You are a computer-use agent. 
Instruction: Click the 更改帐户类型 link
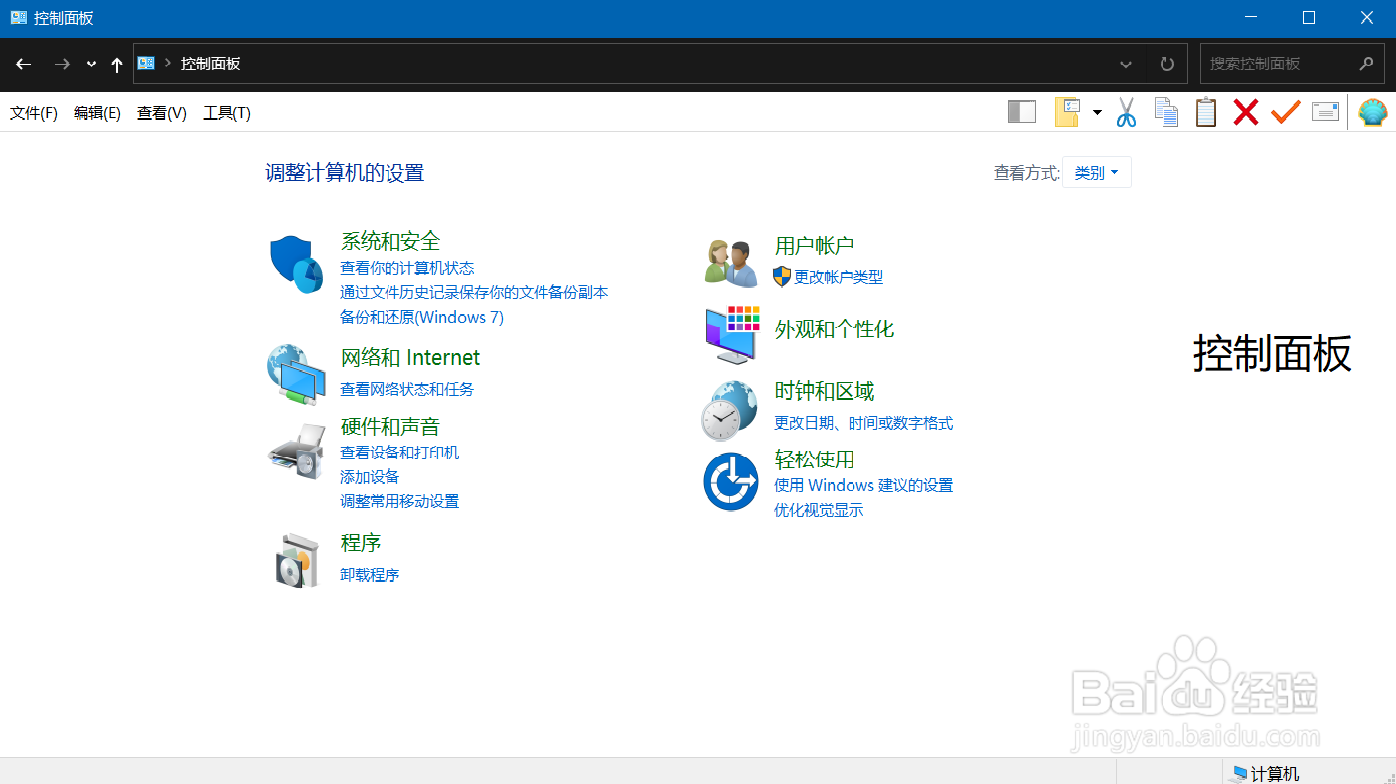pyautogui.click(x=838, y=277)
